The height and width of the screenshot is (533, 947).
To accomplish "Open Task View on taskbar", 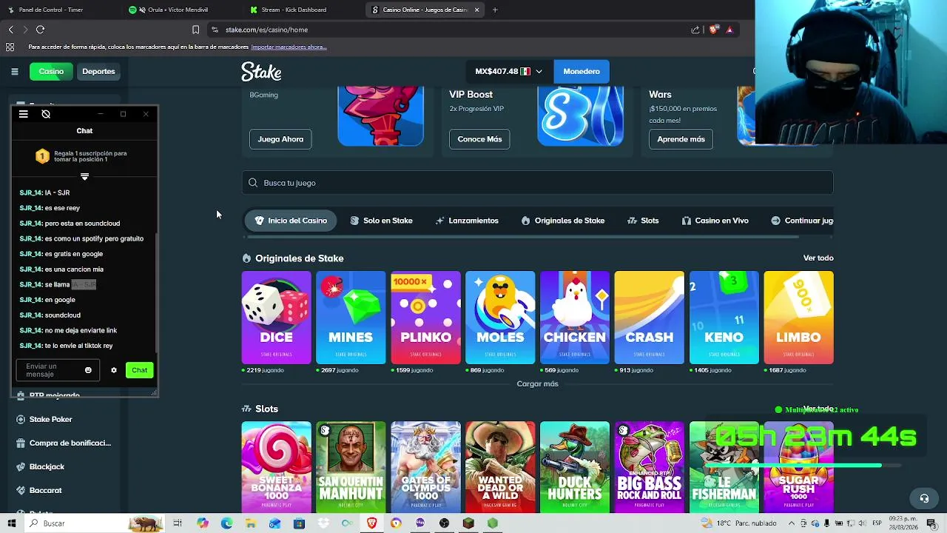I will click(x=178, y=523).
